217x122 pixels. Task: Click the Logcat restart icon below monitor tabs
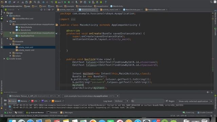pos(10,106)
